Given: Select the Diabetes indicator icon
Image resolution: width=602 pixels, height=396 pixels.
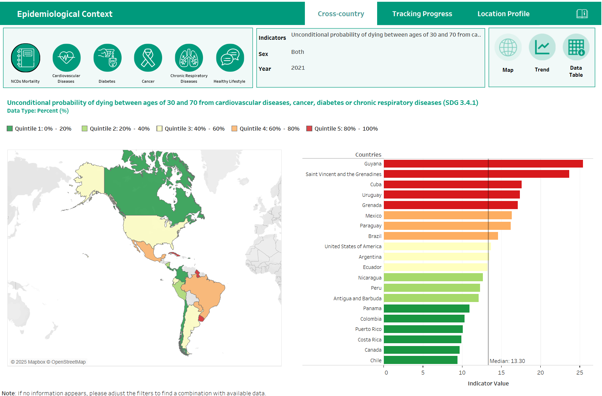Looking at the screenshot, I should (x=107, y=57).
